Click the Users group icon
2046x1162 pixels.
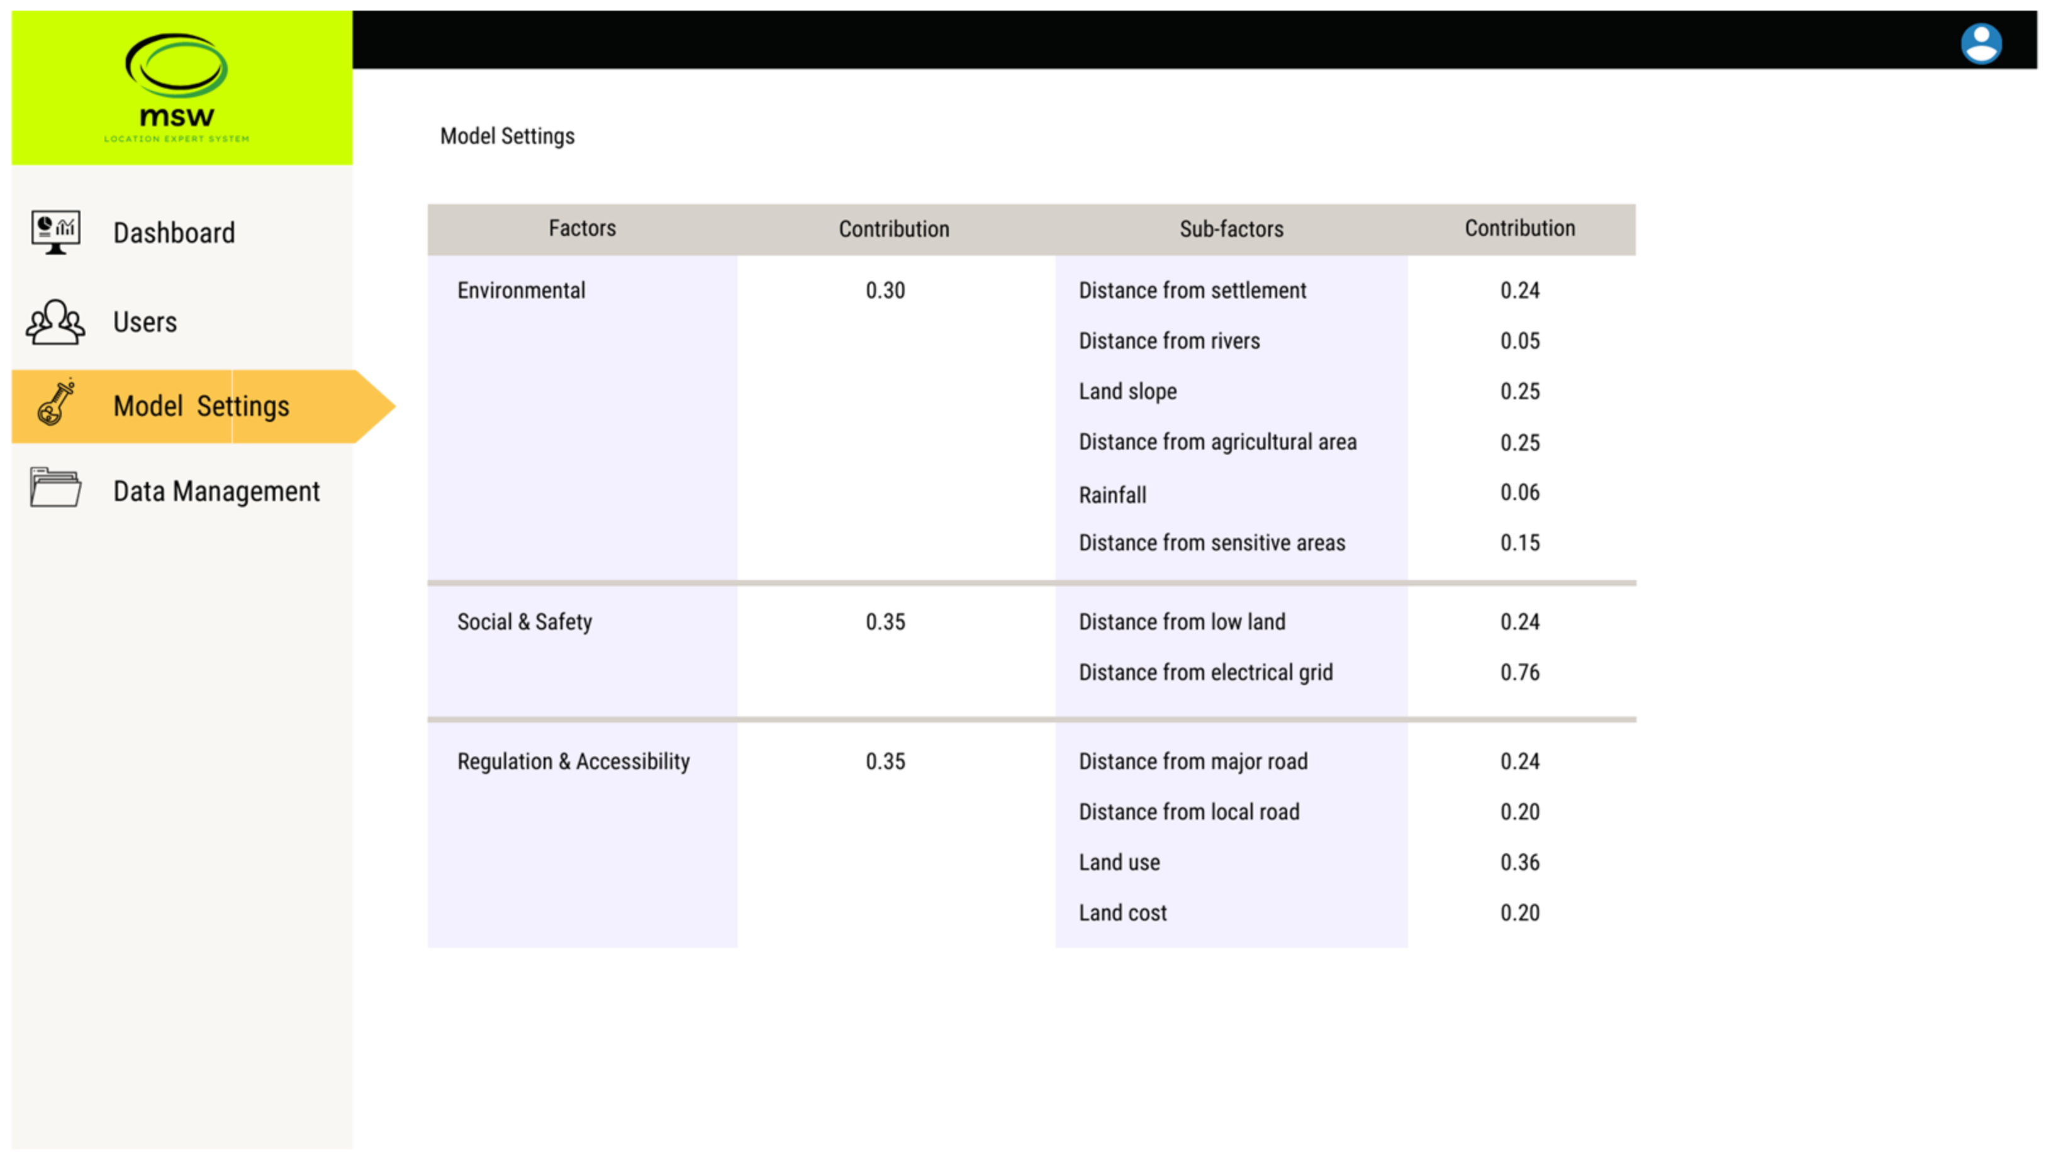click(55, 322)
